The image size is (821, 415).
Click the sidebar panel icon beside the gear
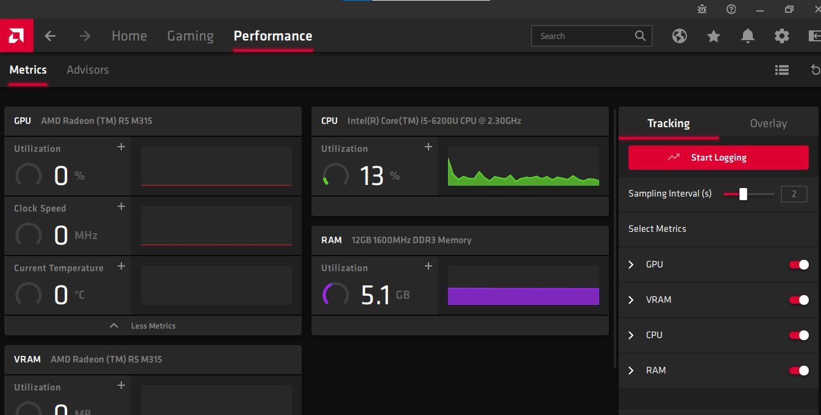tap(814, 36)
